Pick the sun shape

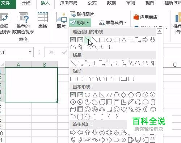[x=138, y=109]
